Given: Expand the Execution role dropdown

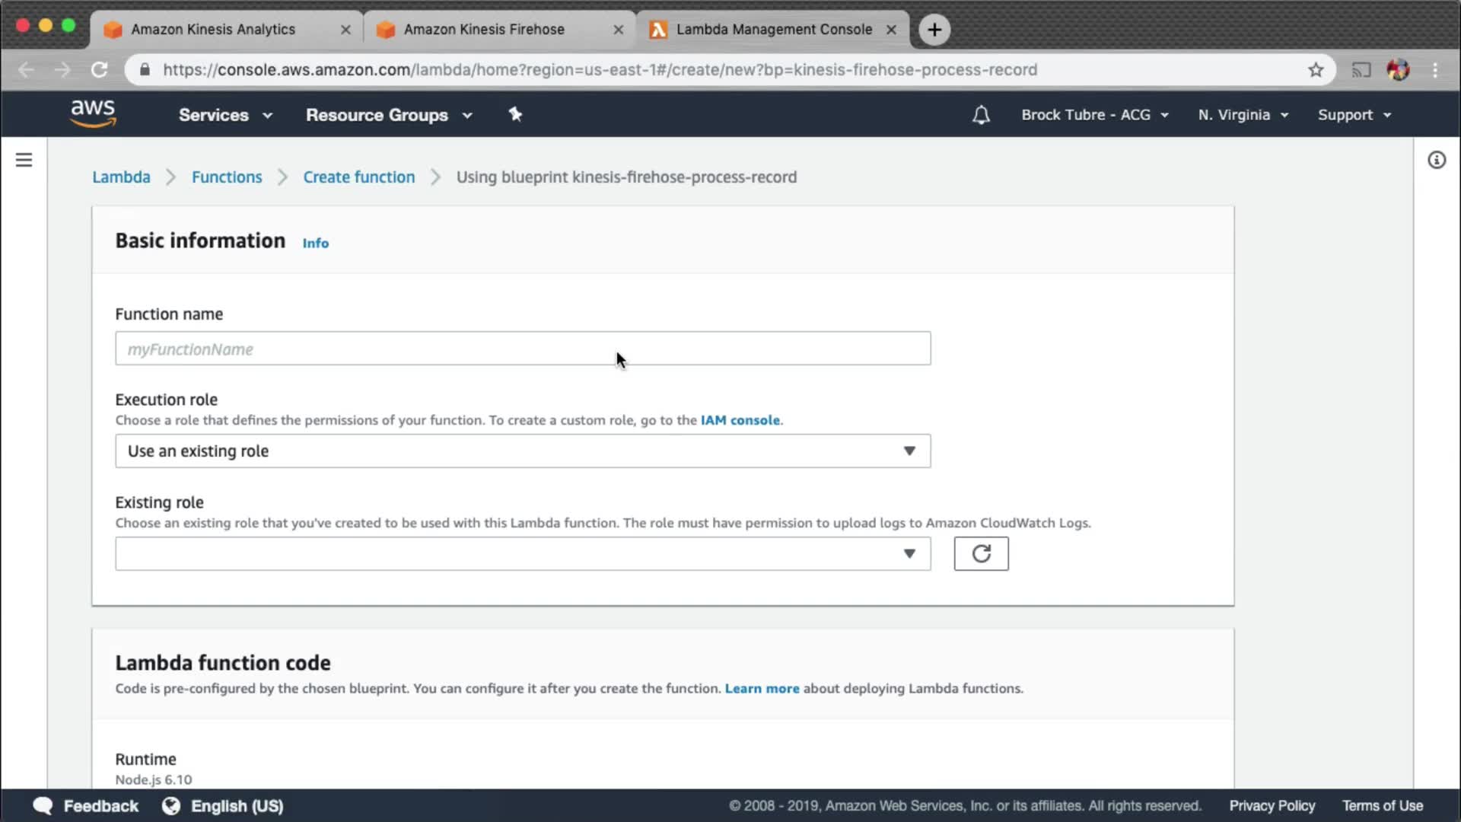Looking at the screenshot, I should coord(522,451).
